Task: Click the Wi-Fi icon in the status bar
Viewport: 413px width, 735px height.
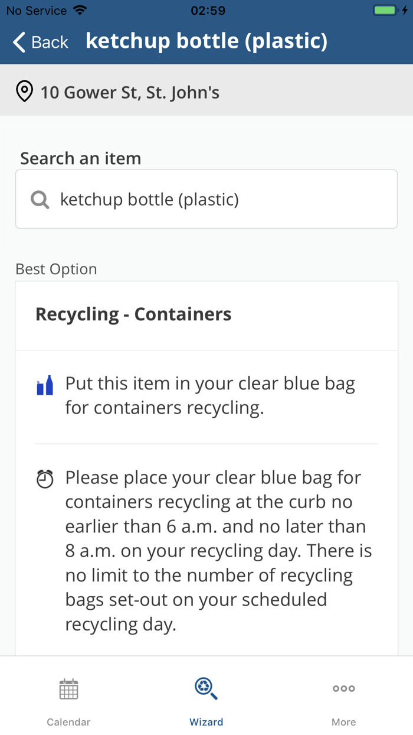Action: coord(79,10)
